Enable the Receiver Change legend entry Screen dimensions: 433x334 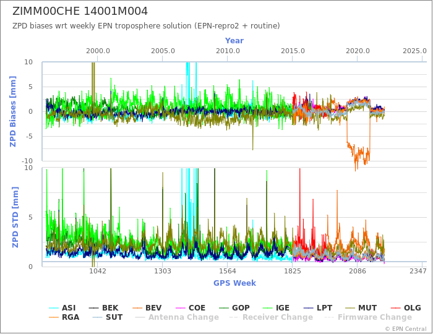pos(271,317)
